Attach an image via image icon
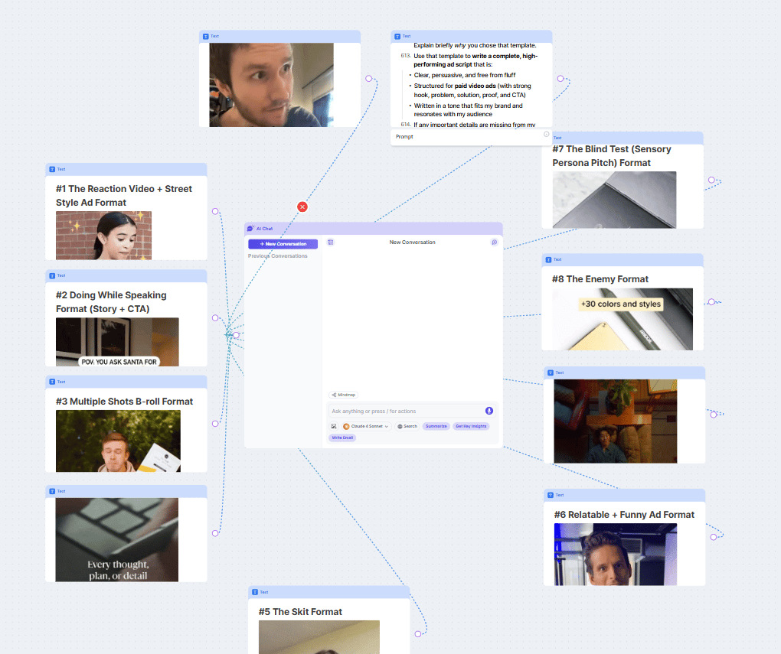 [x=334, y=427]
